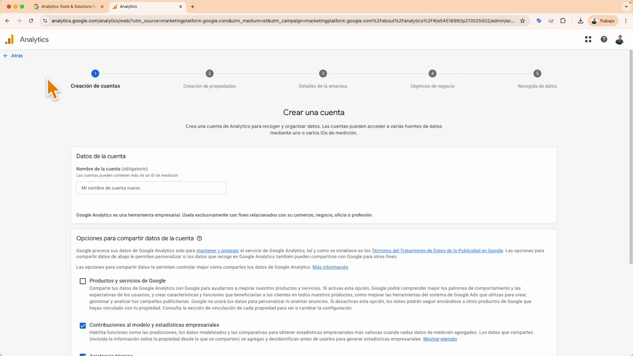This screenshot has width=633, height=356.
Task: Reload the current page
Action: [x=31, y=21]
